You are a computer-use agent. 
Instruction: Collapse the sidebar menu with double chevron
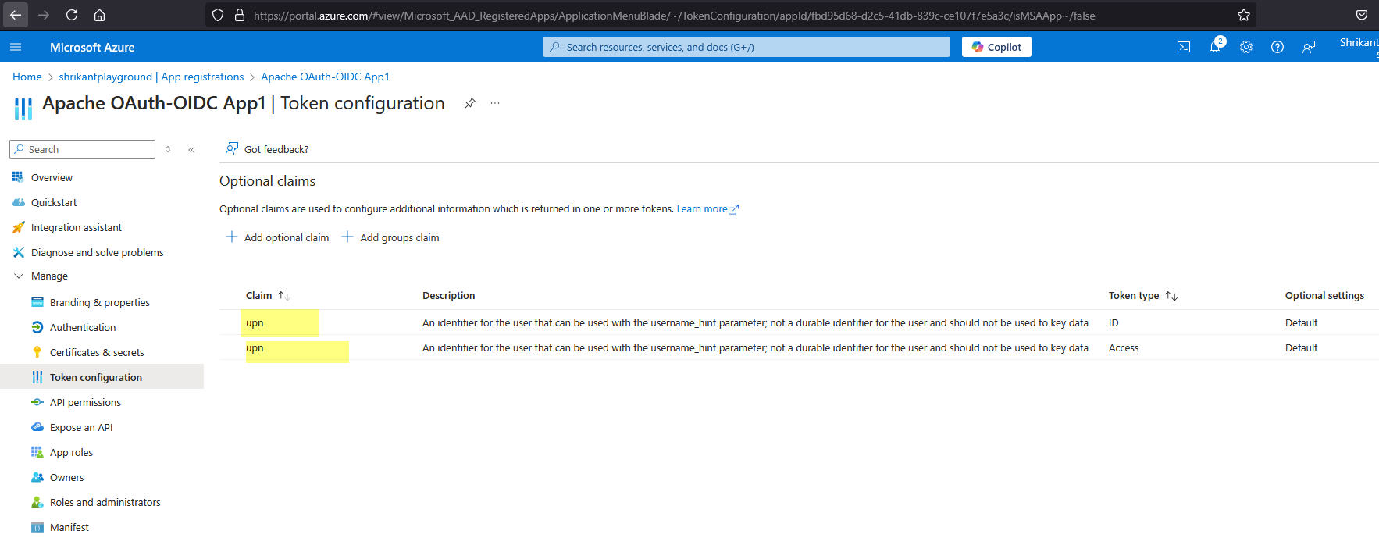(191, 149)
